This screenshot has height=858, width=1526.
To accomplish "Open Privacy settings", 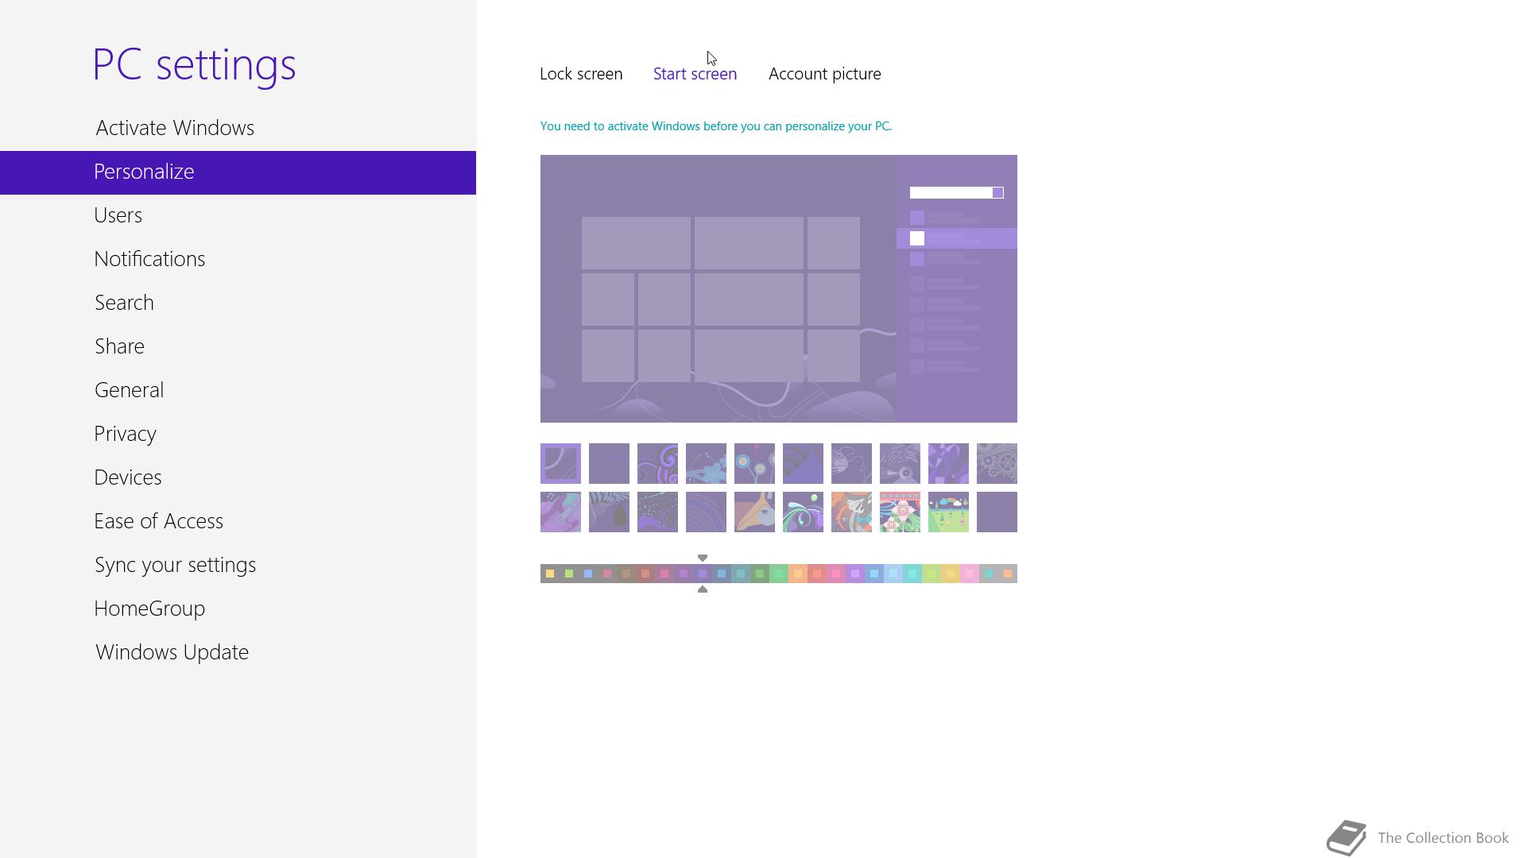I will click(x=125, y=434).
